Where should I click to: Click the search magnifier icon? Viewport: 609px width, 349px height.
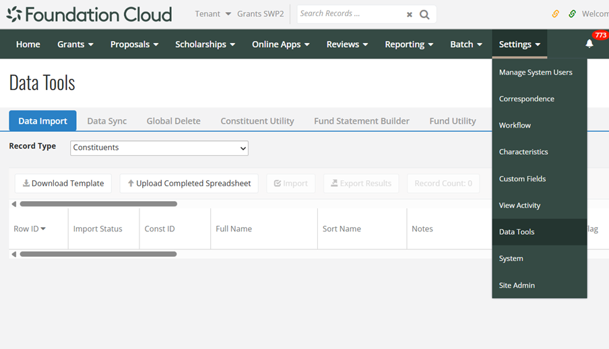click(x=424, y=15)
